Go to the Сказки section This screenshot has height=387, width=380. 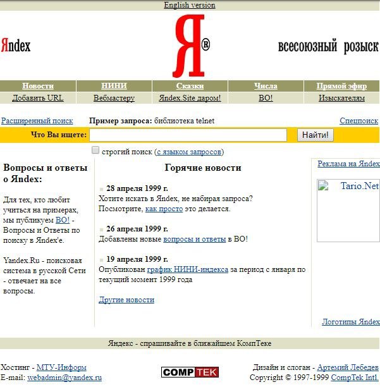point(190,86)
